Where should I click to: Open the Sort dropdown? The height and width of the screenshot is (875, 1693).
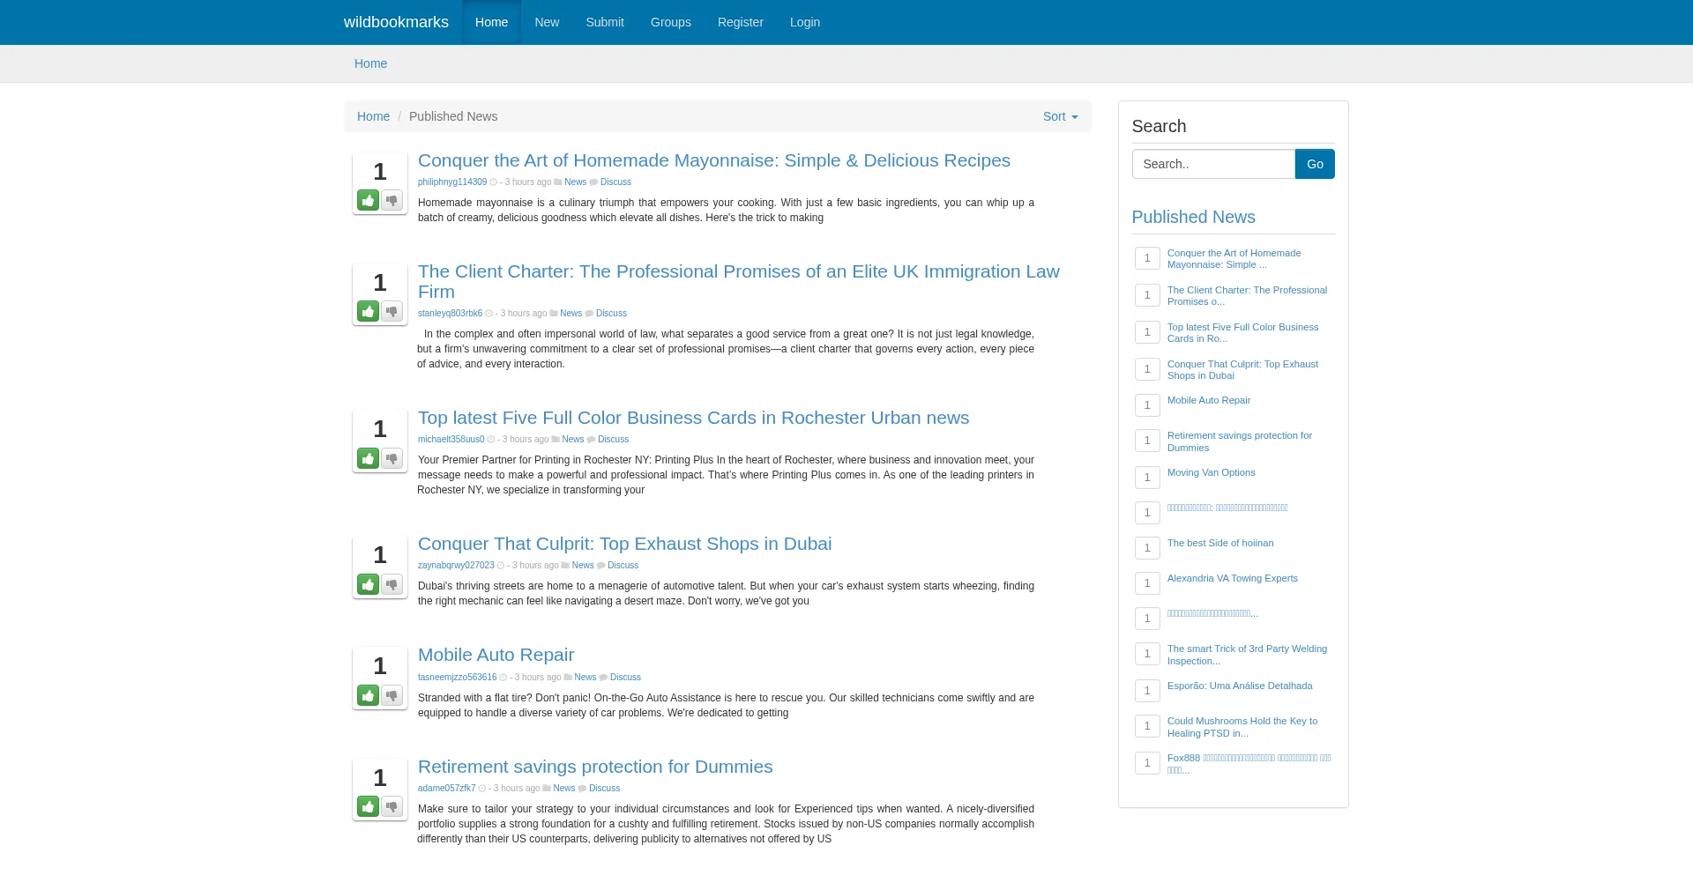(x=1060, y=116)
